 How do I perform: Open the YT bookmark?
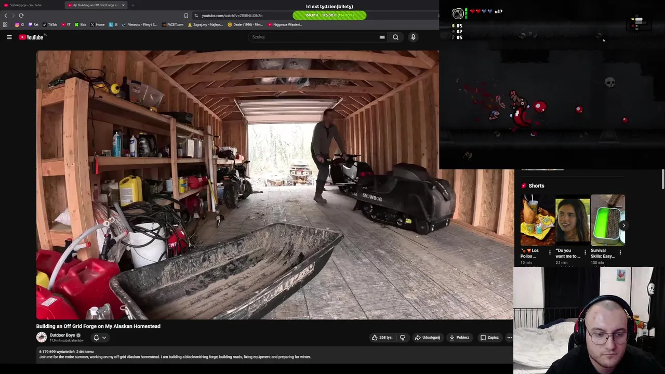(66, 24)
